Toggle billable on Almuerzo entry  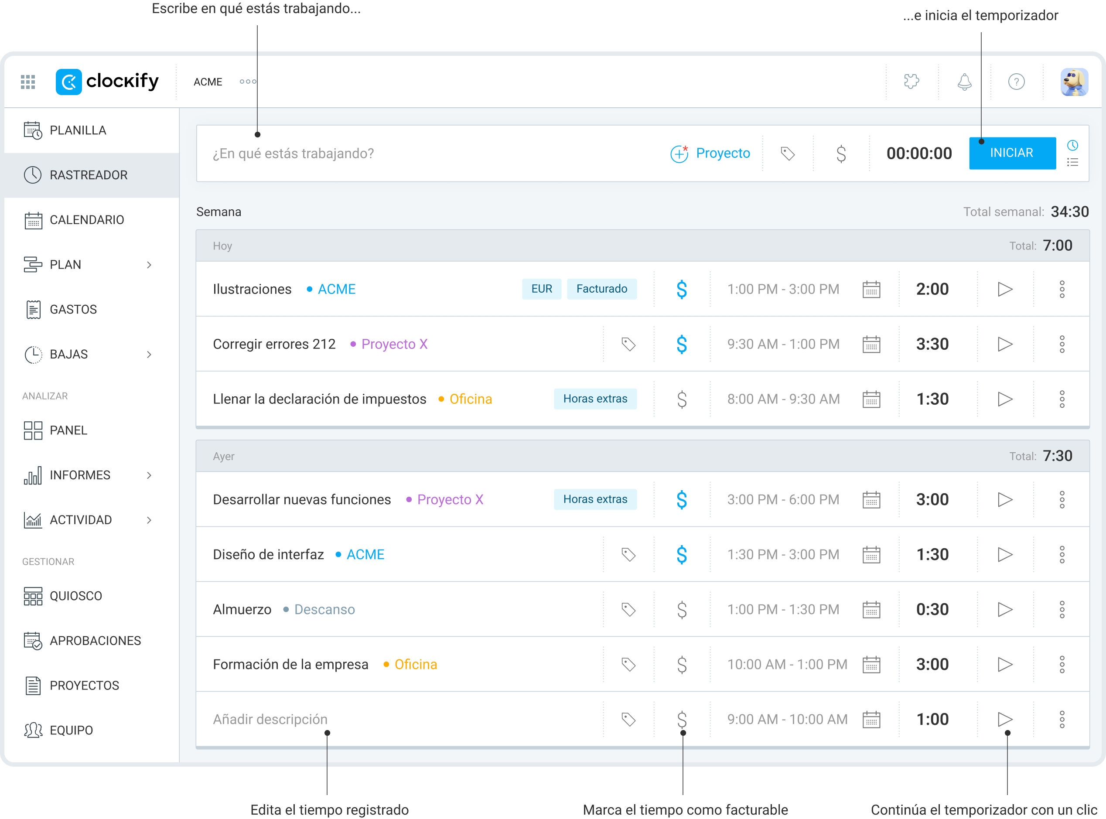[682, 609]
